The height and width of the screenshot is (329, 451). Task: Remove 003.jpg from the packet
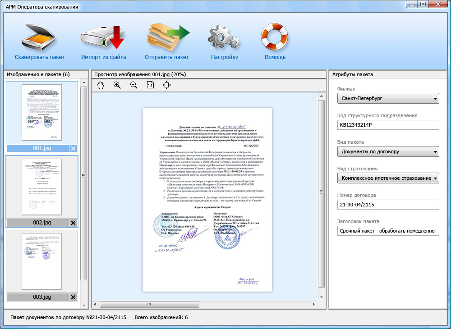(73, 297)
